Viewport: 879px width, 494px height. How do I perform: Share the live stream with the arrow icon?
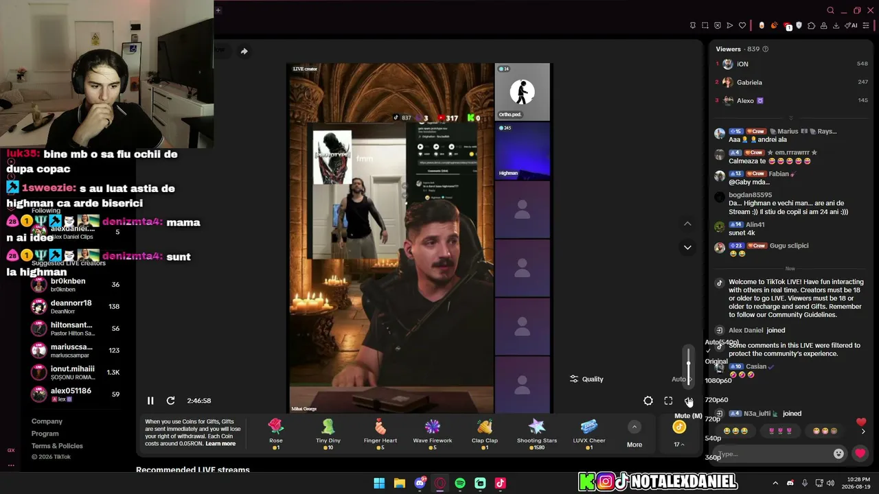[x=244, y=51]
